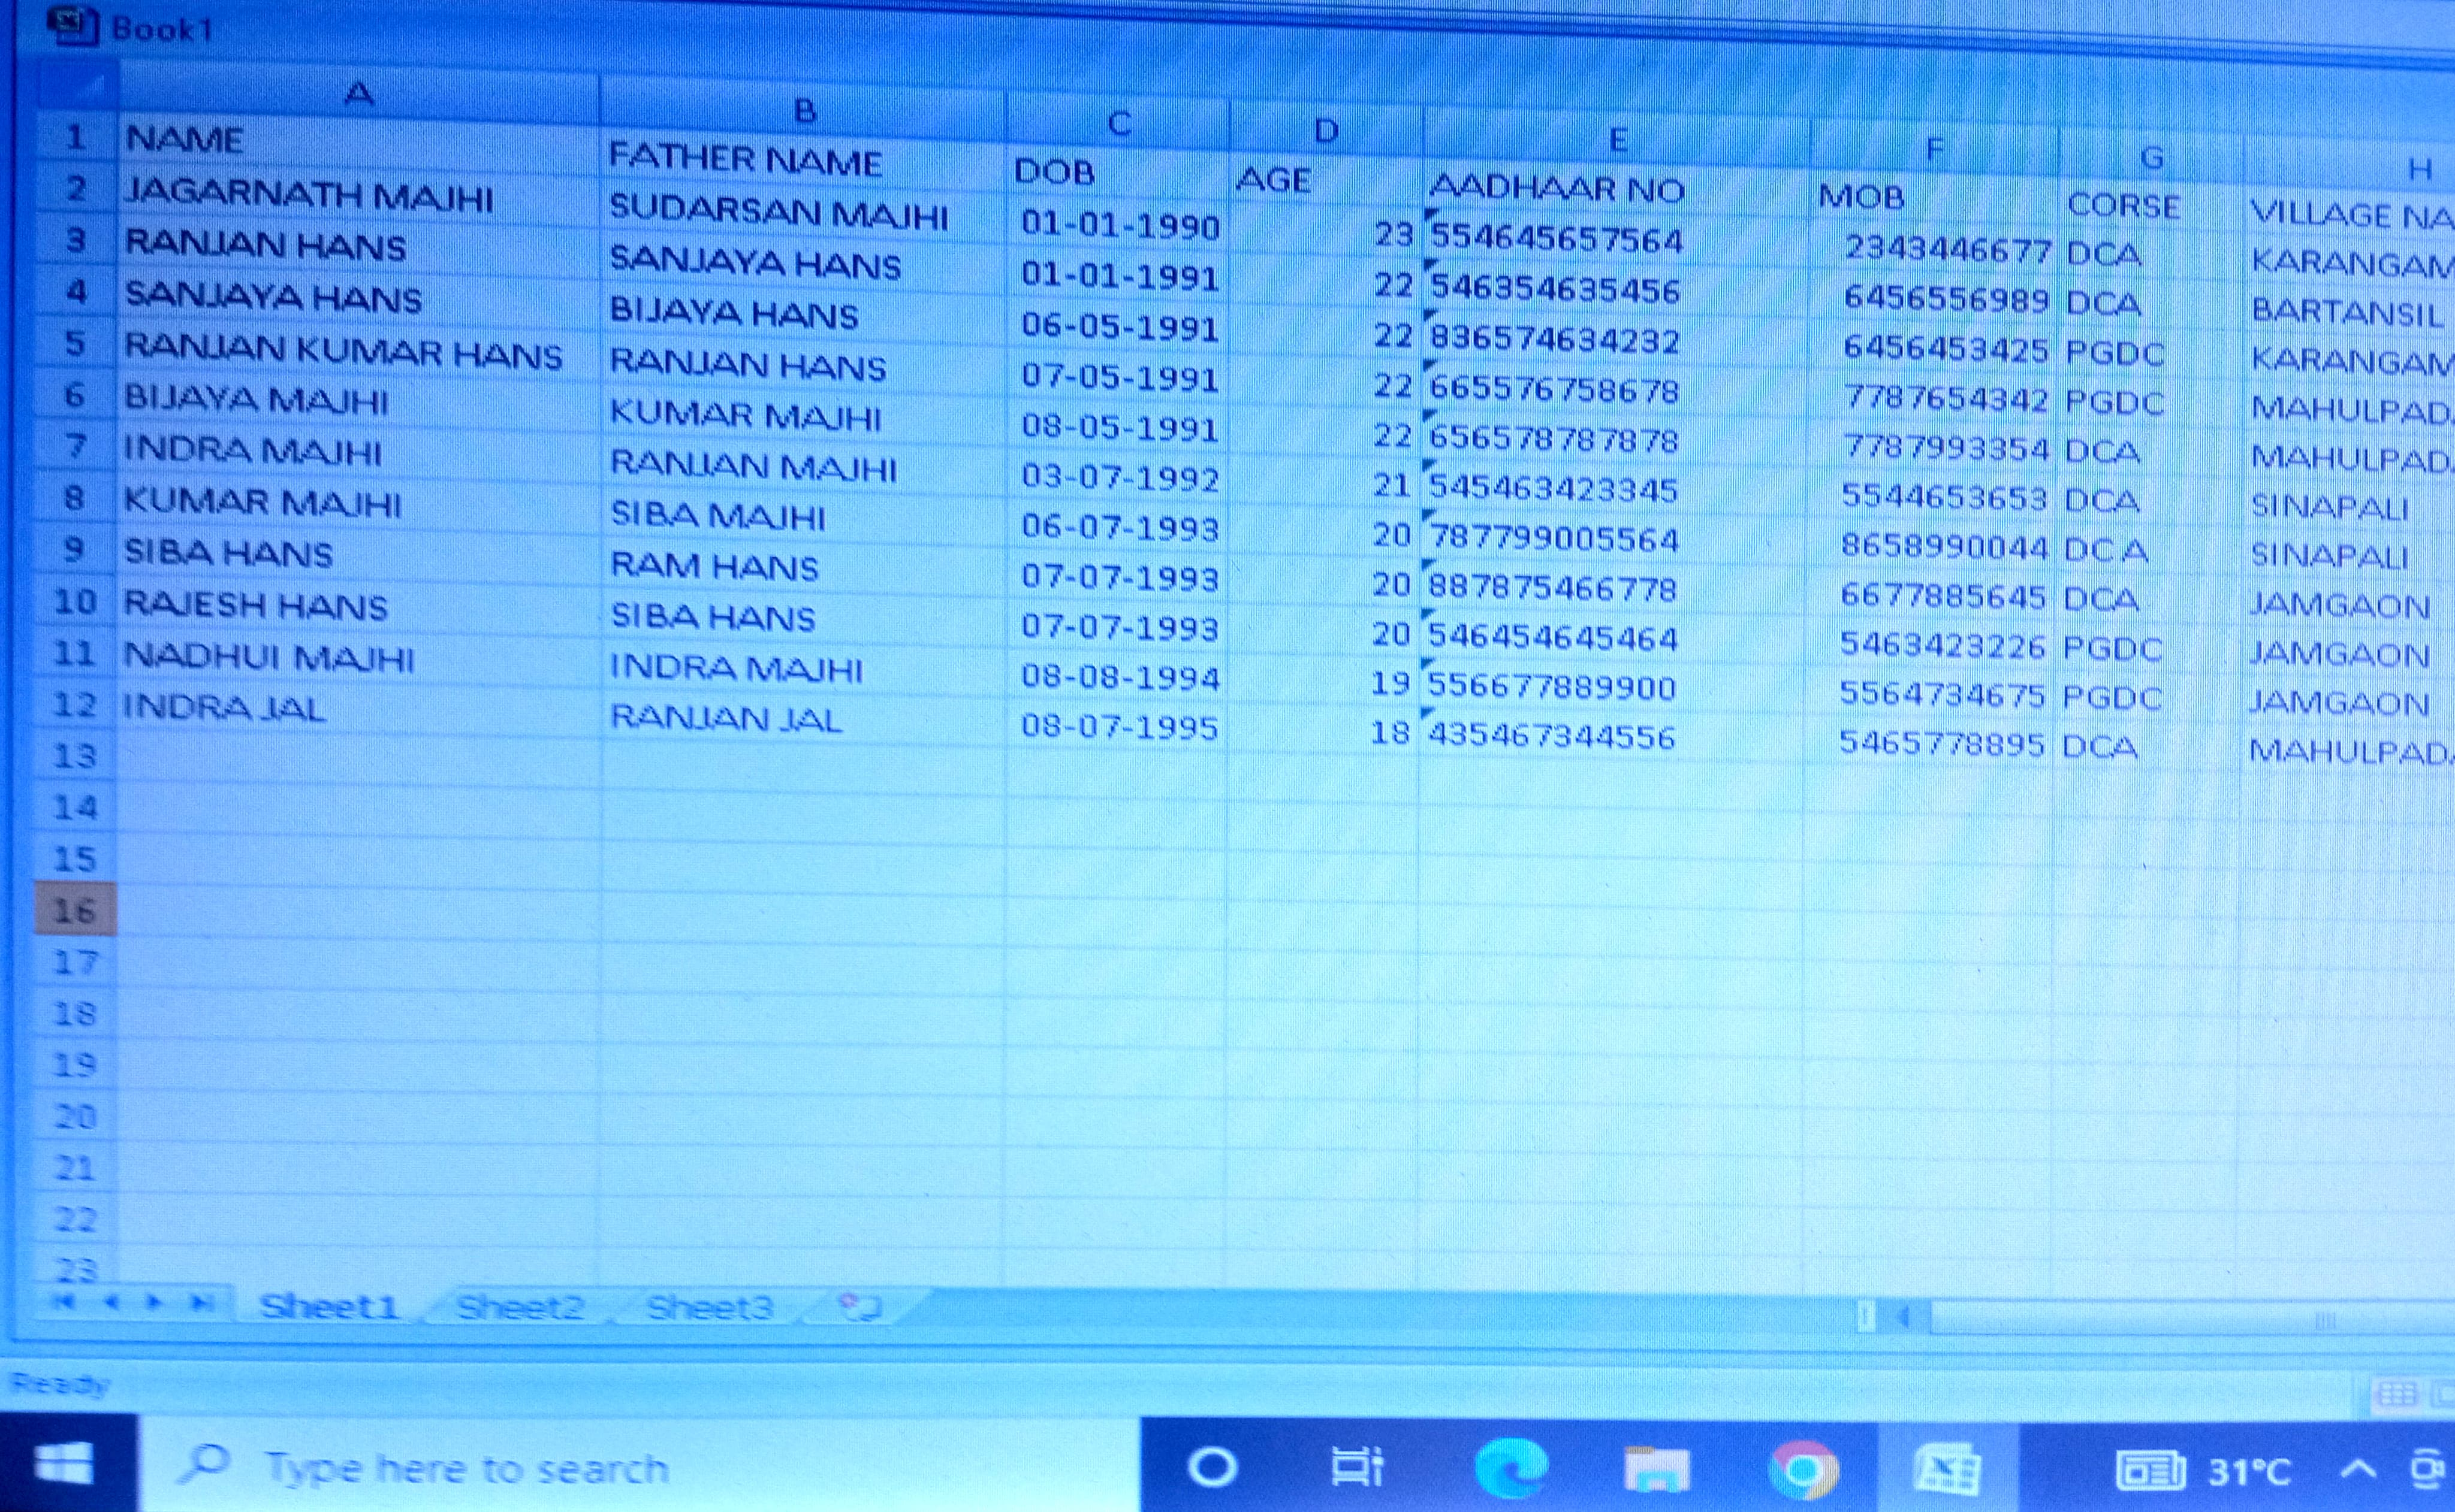Switch to Sheet3 tab
This screenshot has width=2455, height=1512.
click(x=709, y=1307)
